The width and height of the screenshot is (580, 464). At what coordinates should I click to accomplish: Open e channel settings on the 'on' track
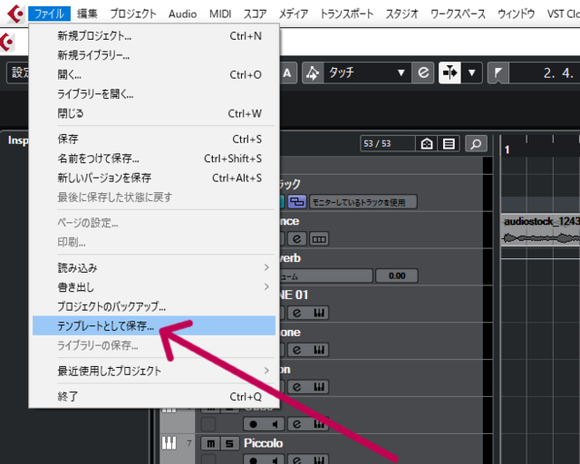[296, 387]
